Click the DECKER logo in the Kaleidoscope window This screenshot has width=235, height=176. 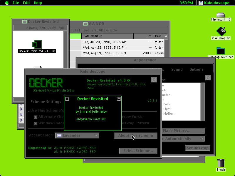tap(46, 83)
